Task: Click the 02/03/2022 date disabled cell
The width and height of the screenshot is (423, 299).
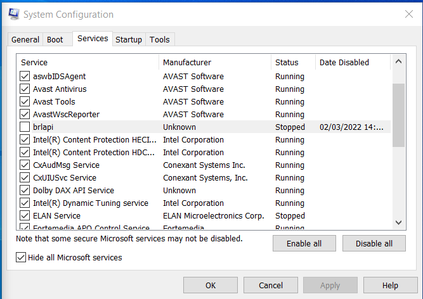Action: (x=351, y=127)
